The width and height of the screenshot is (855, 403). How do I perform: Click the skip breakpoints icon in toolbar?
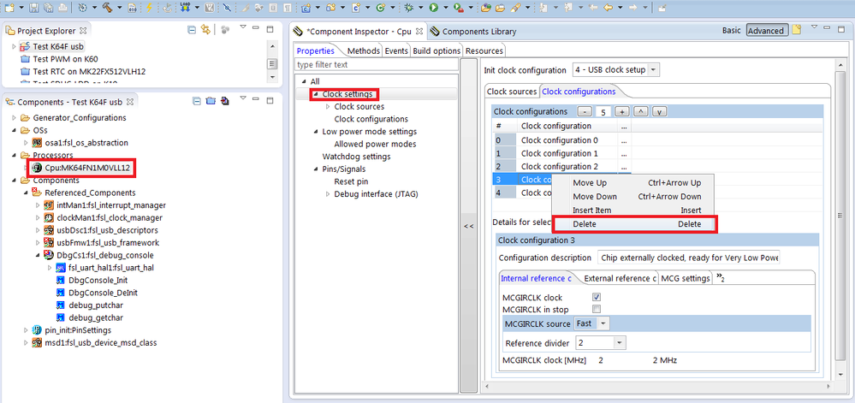[x=227, y=8]
